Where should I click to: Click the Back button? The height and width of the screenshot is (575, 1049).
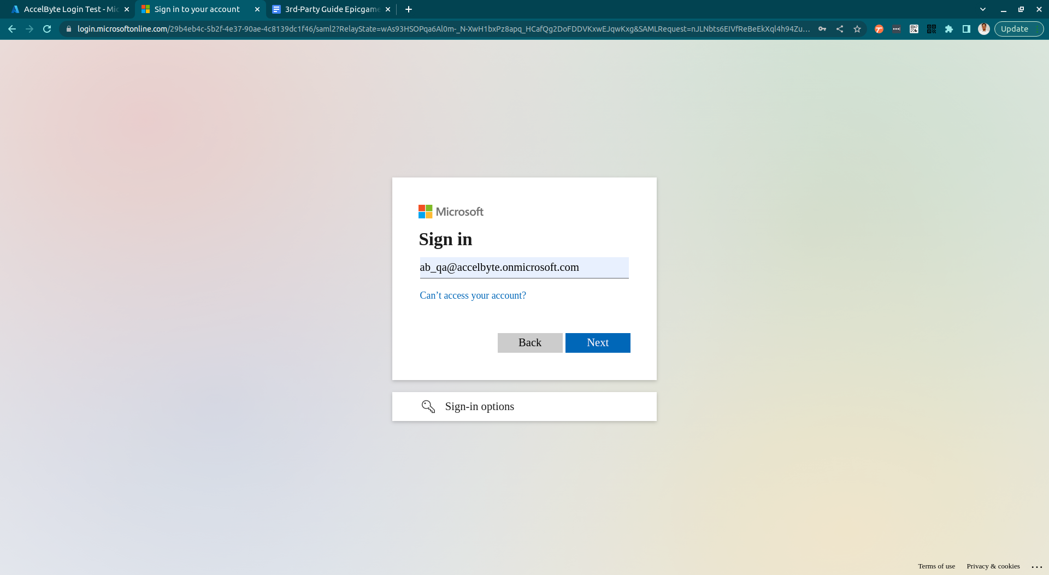(530, 343)
